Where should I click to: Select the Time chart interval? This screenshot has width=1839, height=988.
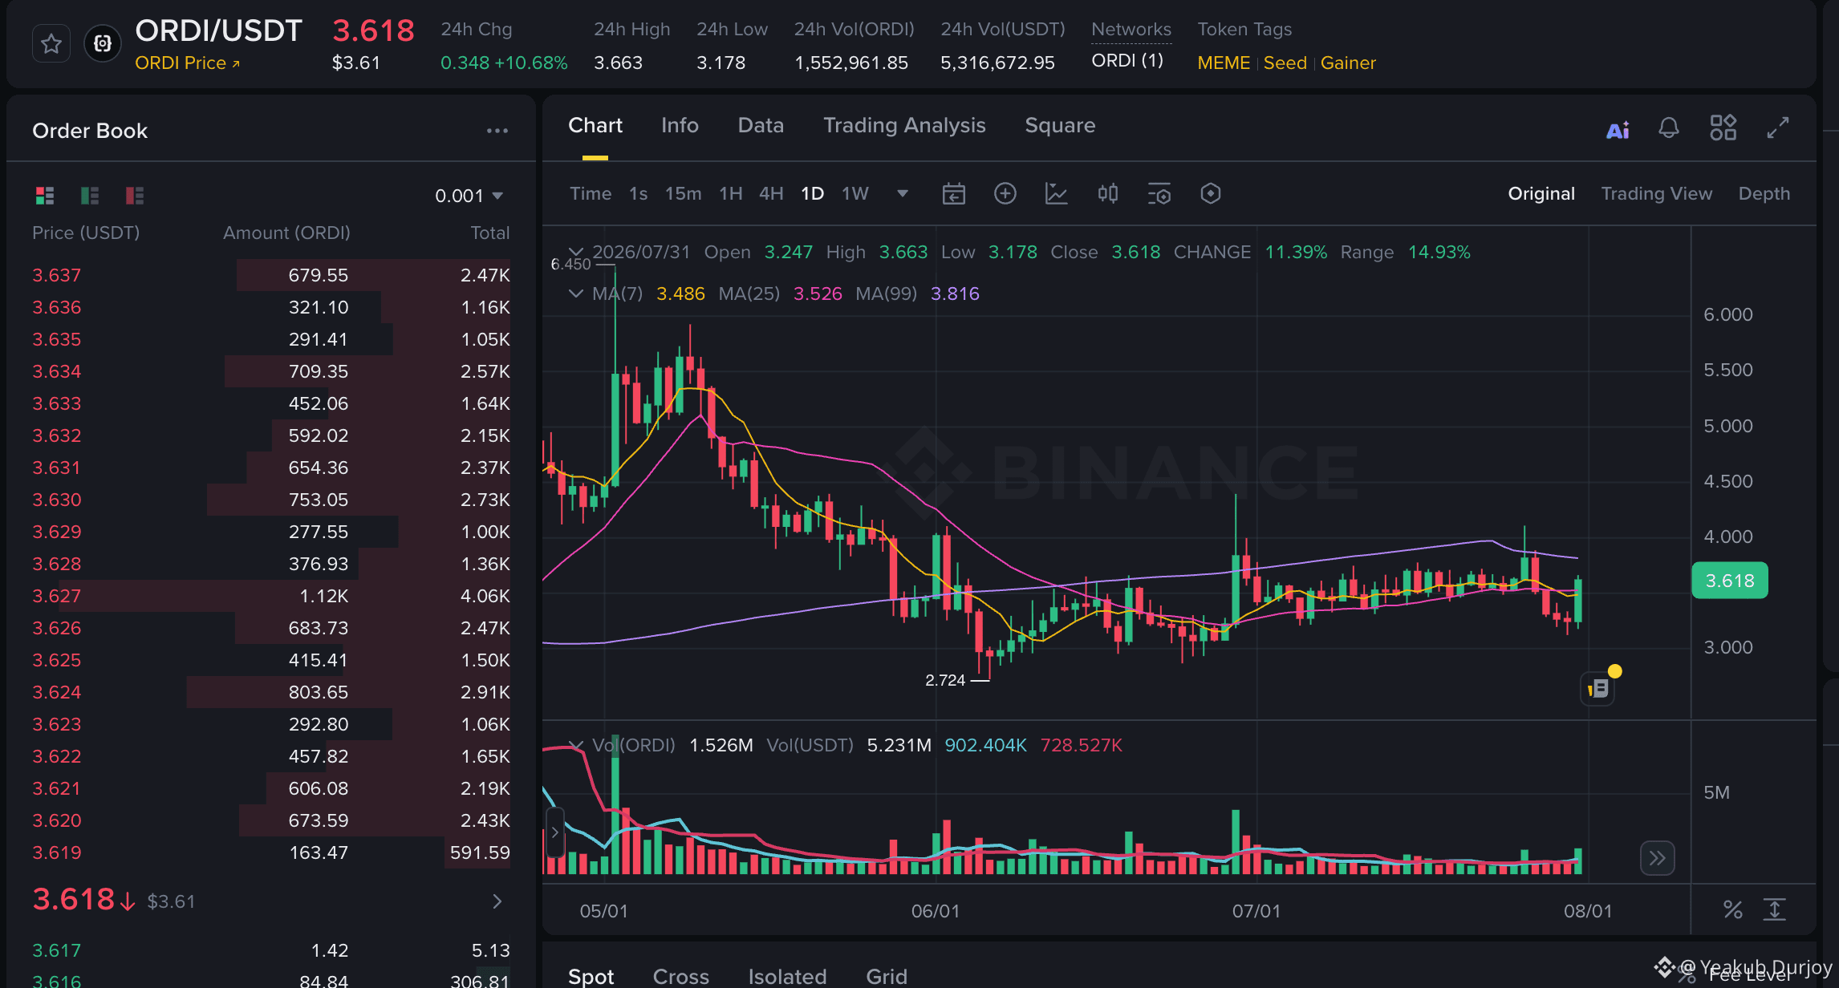tap(591, 193)
